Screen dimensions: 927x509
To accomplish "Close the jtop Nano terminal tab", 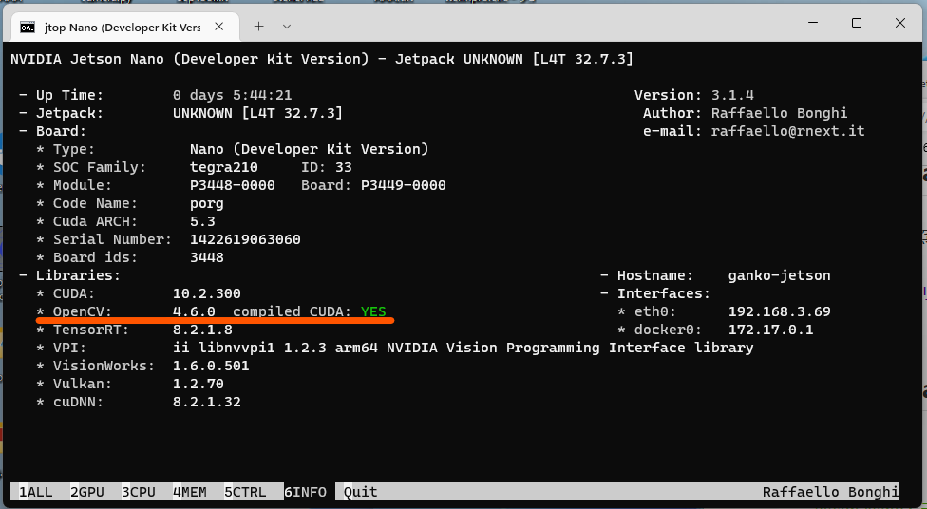I will [x=218, y=27].
